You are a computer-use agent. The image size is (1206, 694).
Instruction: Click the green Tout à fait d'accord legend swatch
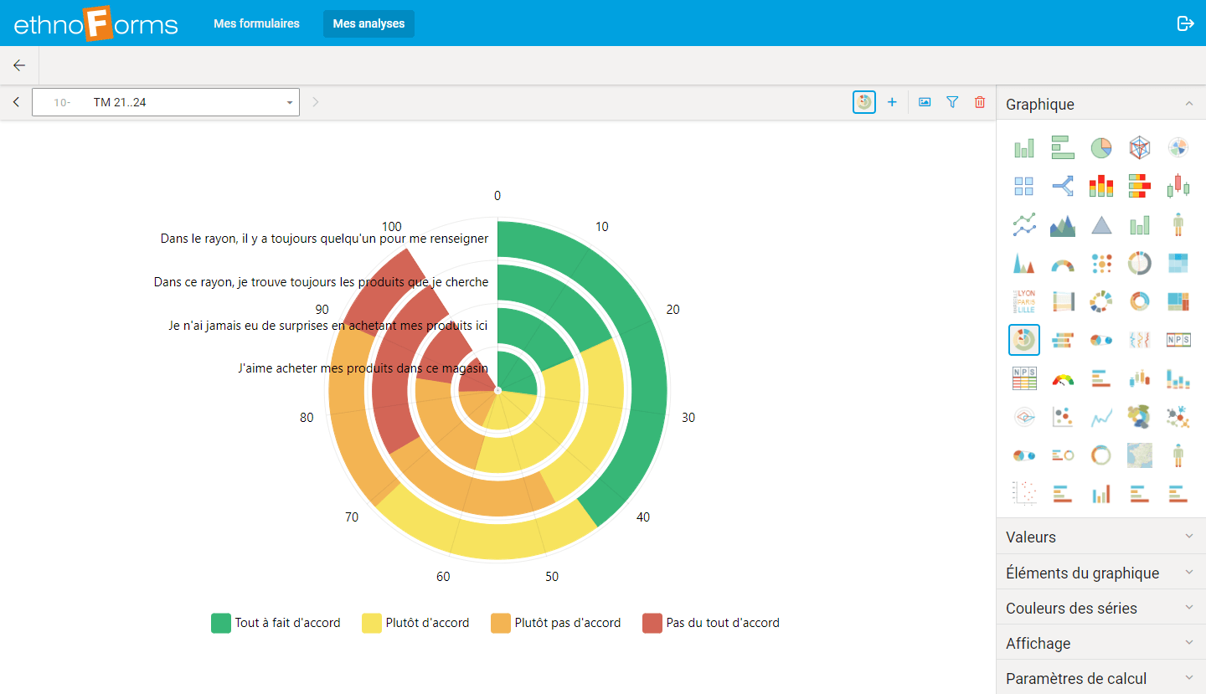[x=221, y=623]
